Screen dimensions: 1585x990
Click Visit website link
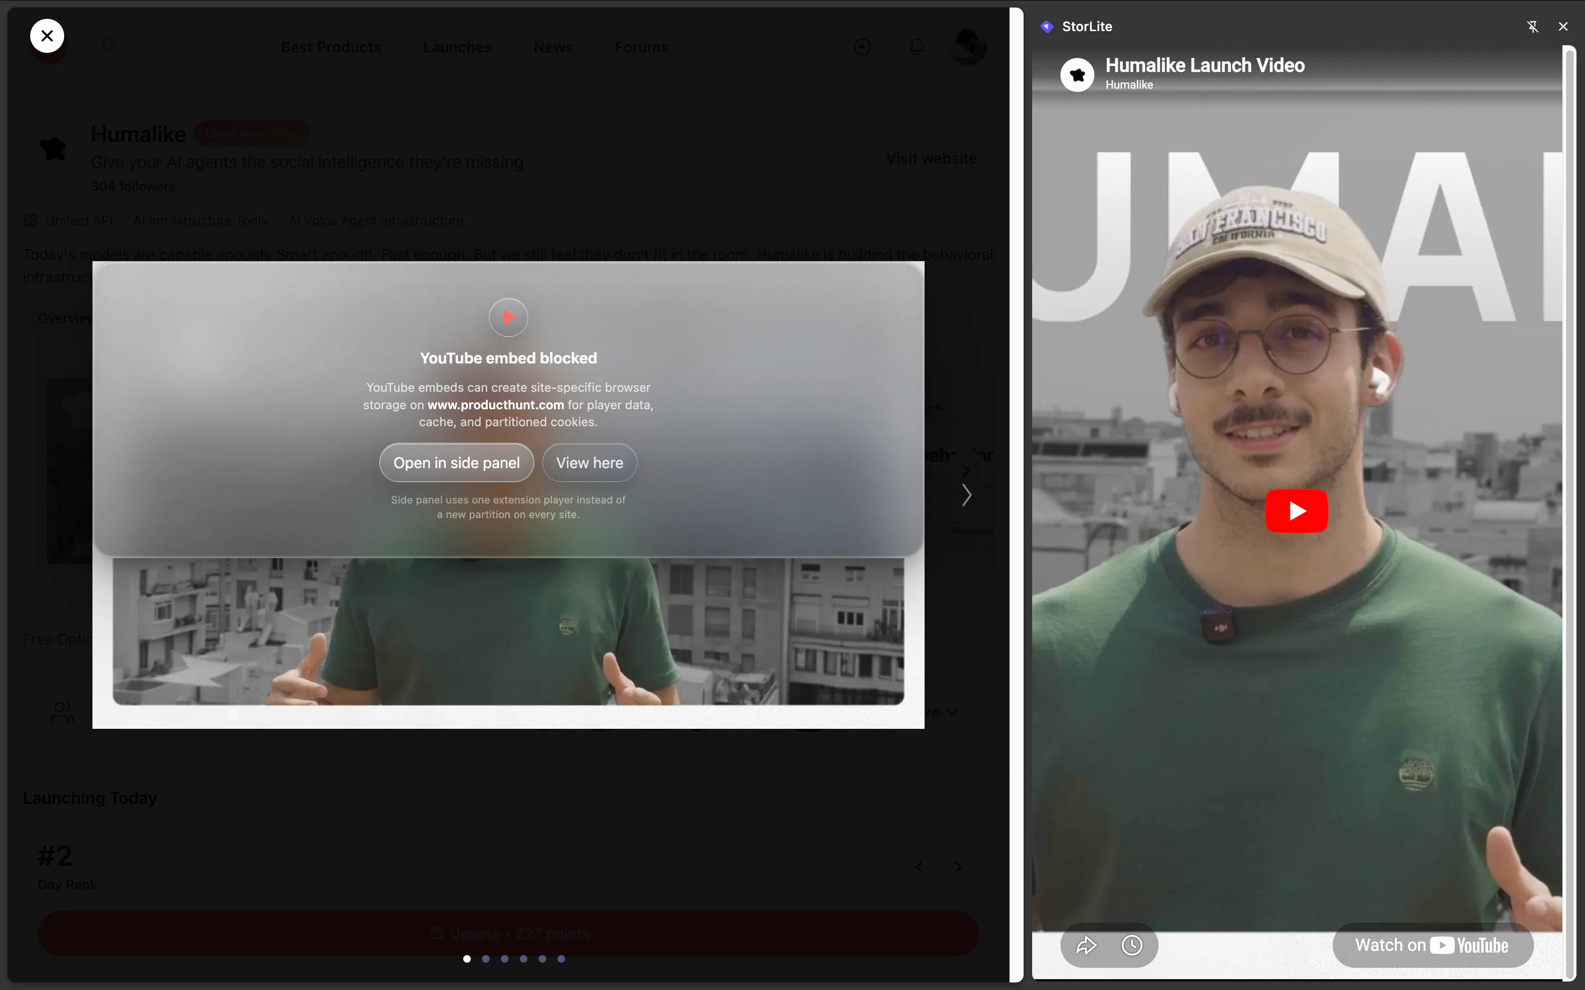(931, 158)
